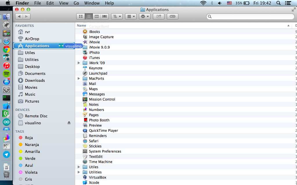Select the Mission Control icon
297x185 pixels.
coord(85,99)
